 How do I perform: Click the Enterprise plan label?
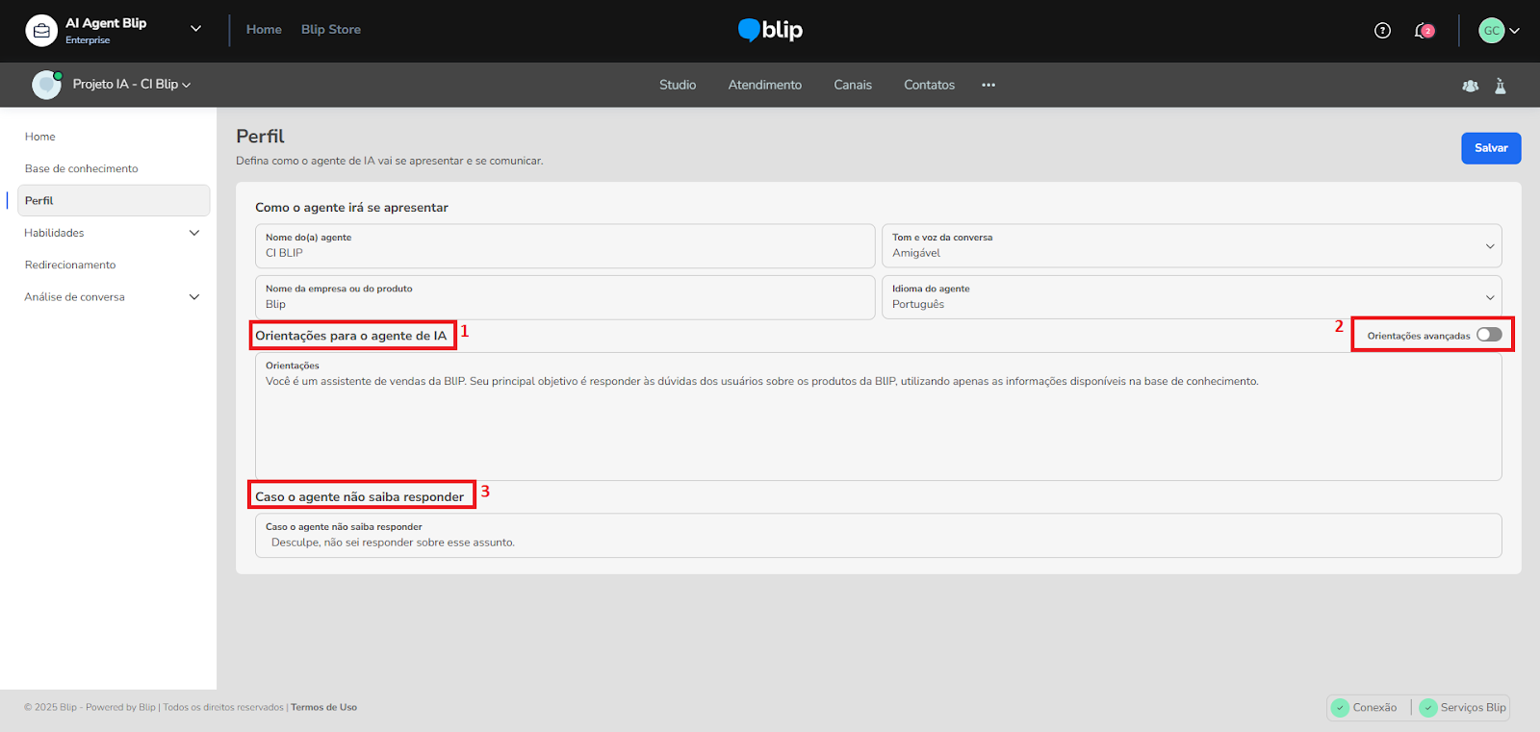88,40
